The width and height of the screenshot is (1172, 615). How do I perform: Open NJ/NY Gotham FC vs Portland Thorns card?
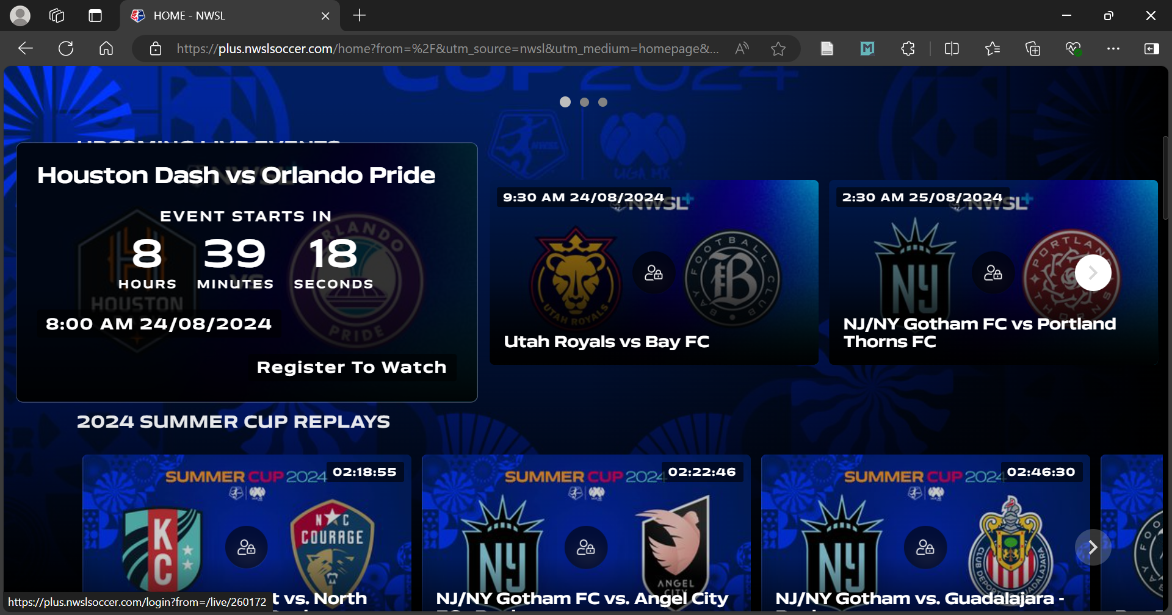[x=993, y=272]
